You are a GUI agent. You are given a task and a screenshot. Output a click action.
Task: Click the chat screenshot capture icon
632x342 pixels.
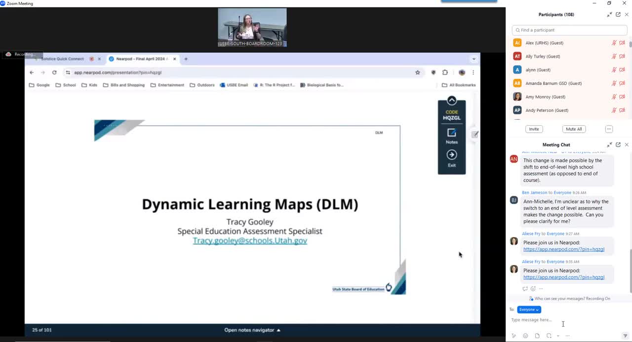(549, 336)
